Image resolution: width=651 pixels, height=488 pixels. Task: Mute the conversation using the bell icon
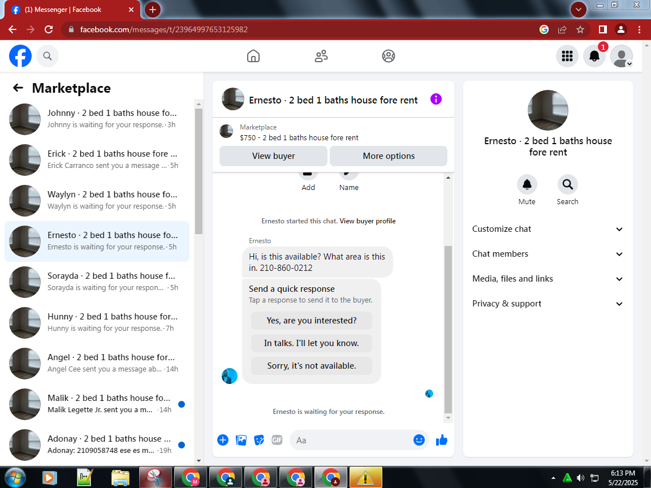(527, 184)
